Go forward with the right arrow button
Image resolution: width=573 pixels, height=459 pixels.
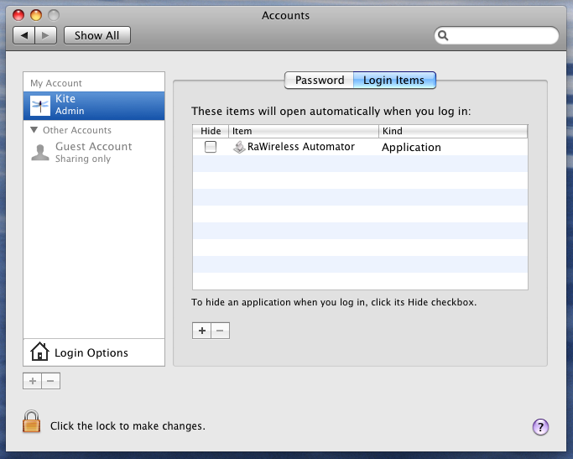point(46,35)
